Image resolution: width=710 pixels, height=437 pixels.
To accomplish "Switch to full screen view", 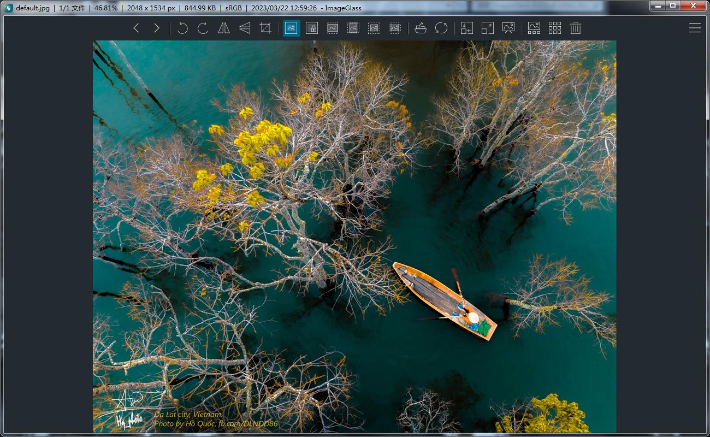I will coord(488,28).
